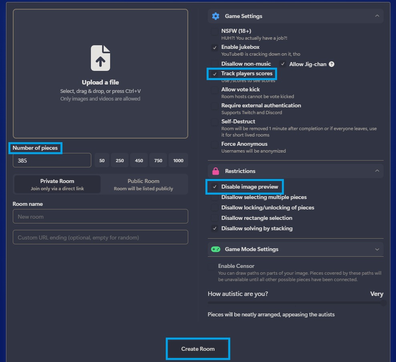Click the Create Room button
Image resolution: width=396 pixels, height=362 pixels.
(198, 349)
